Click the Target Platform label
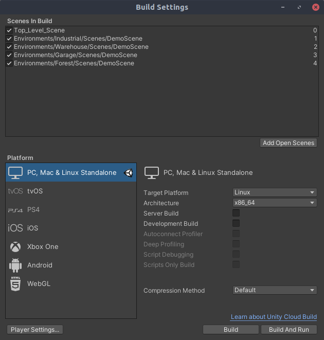This screenshot has width=324, height=340. pyautogui.click(x=166, y=193)
